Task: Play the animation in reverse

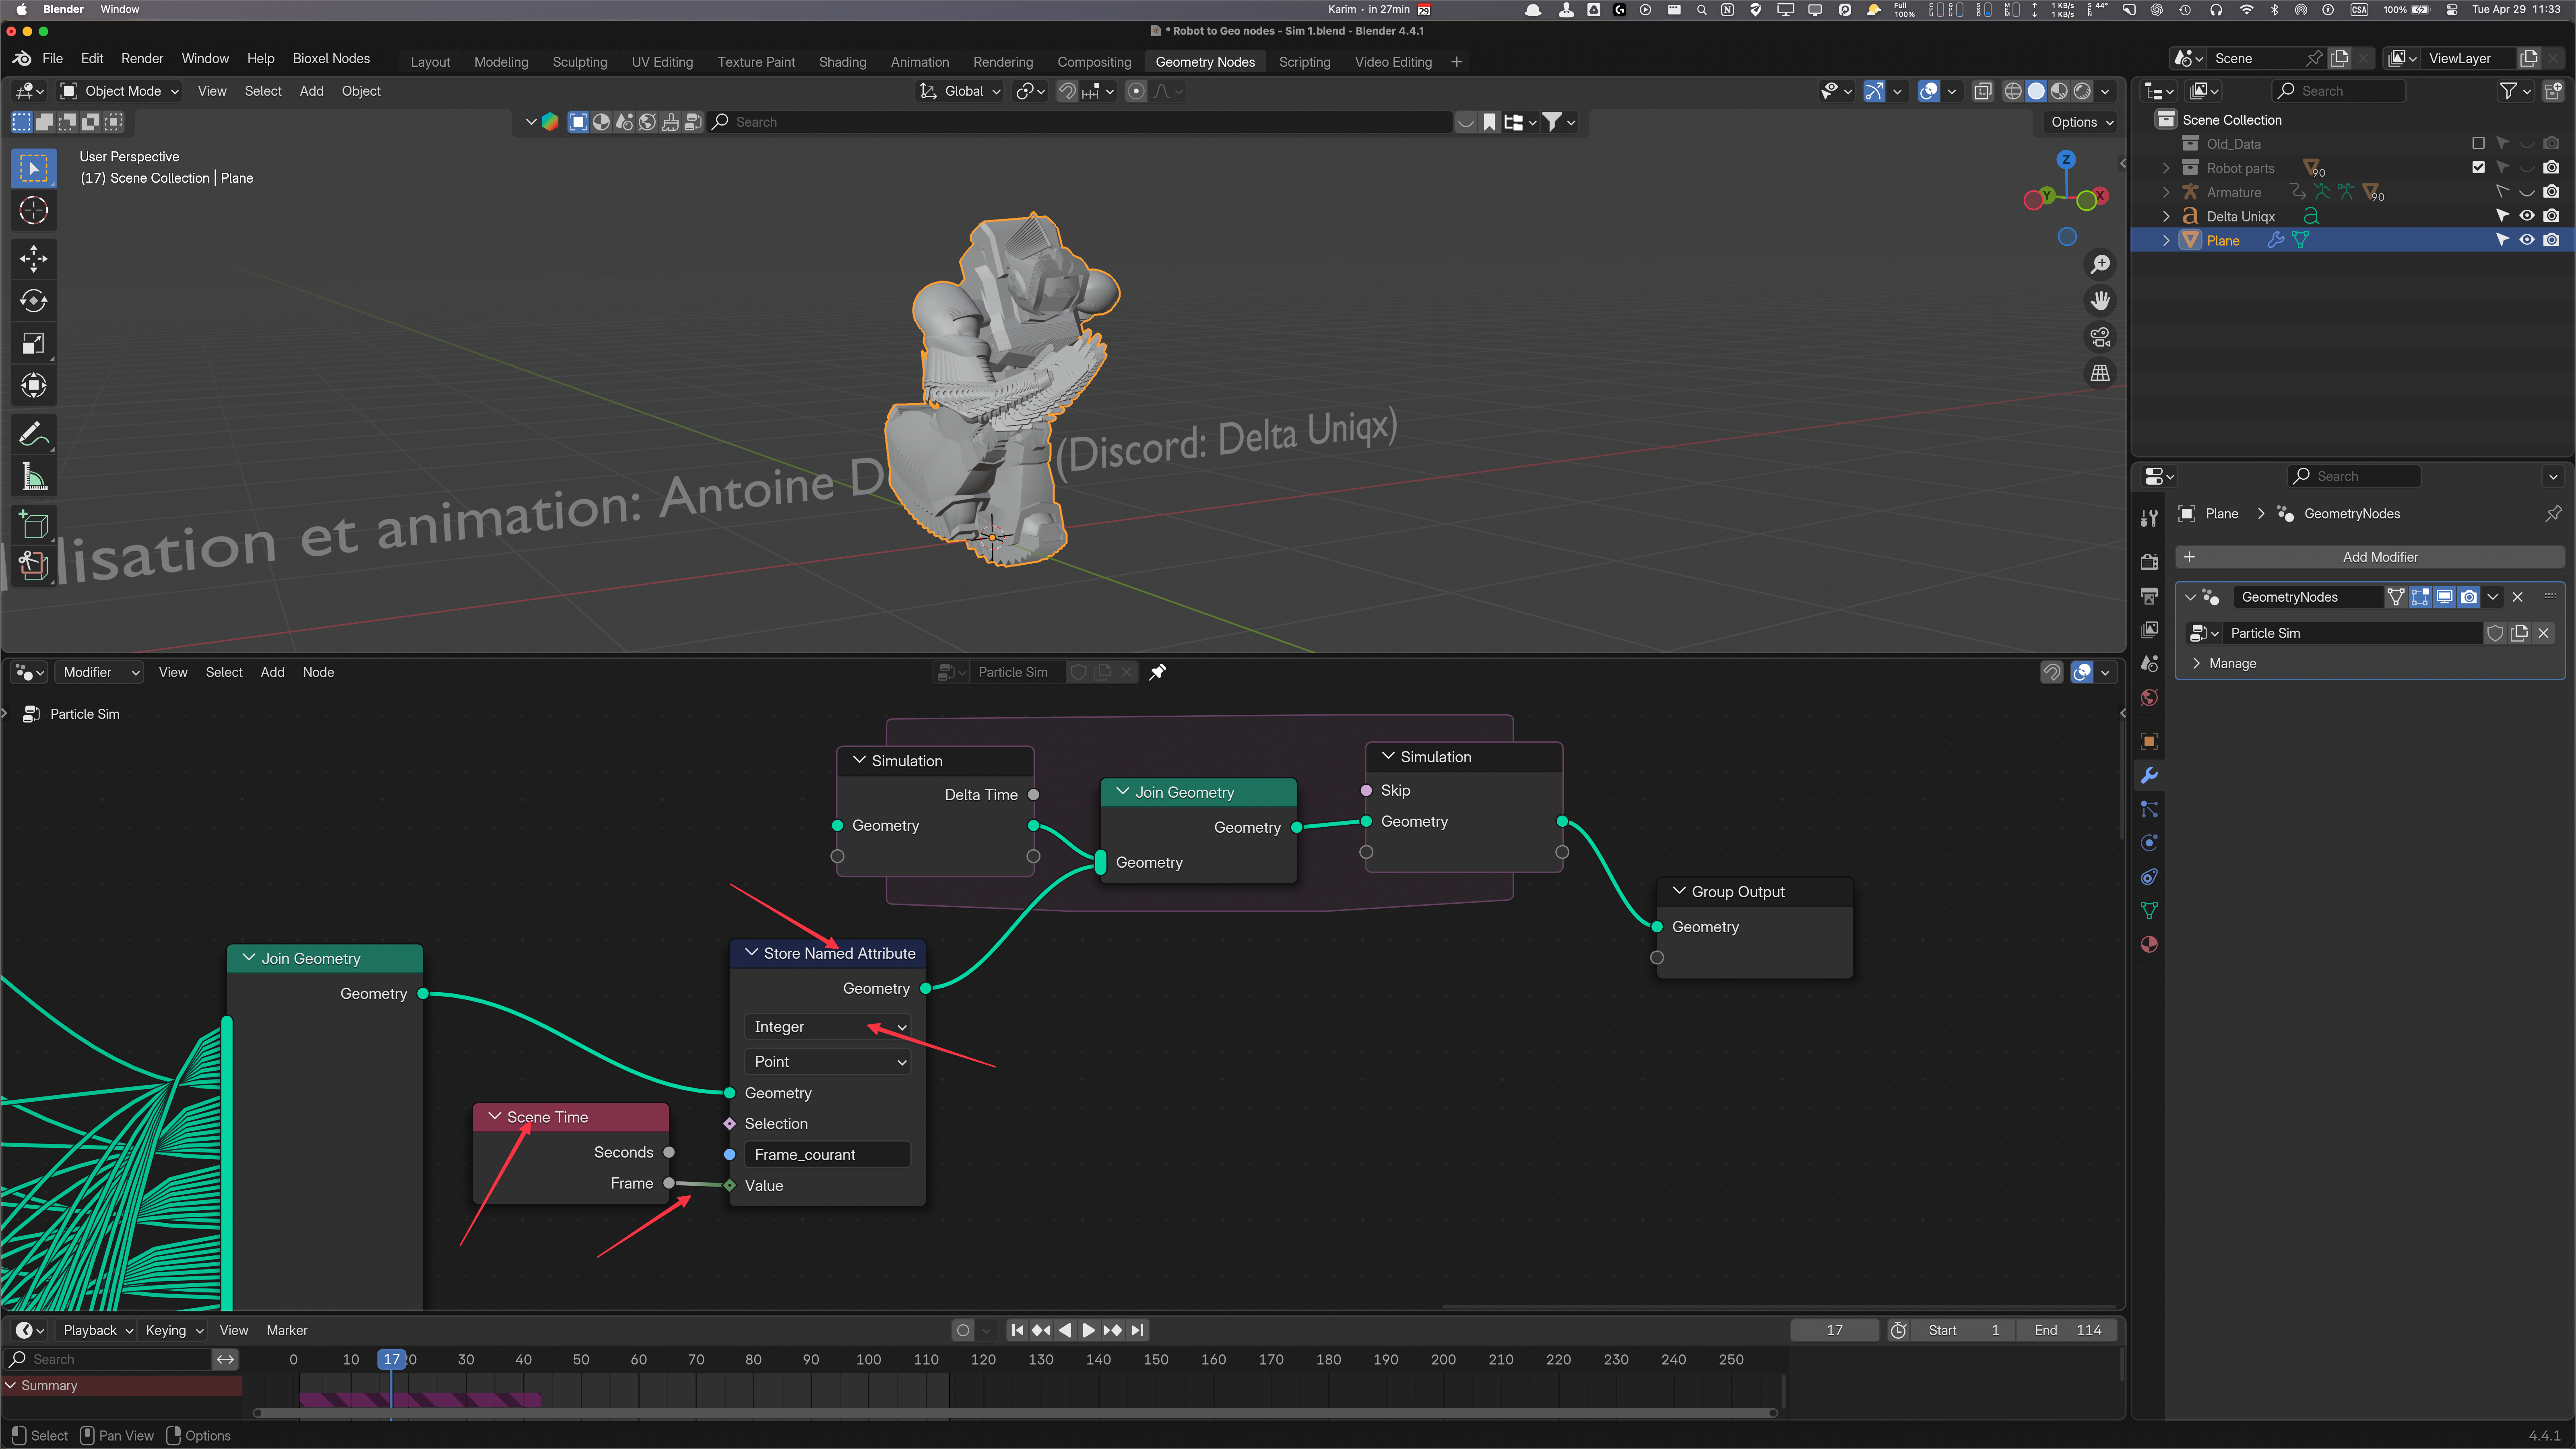Action: click(x=1065, y=1330)
